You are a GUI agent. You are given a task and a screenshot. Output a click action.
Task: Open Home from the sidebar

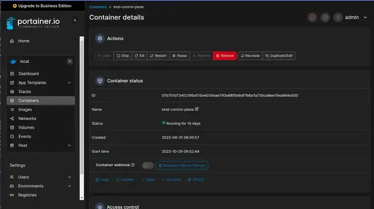tap(23, 41)
